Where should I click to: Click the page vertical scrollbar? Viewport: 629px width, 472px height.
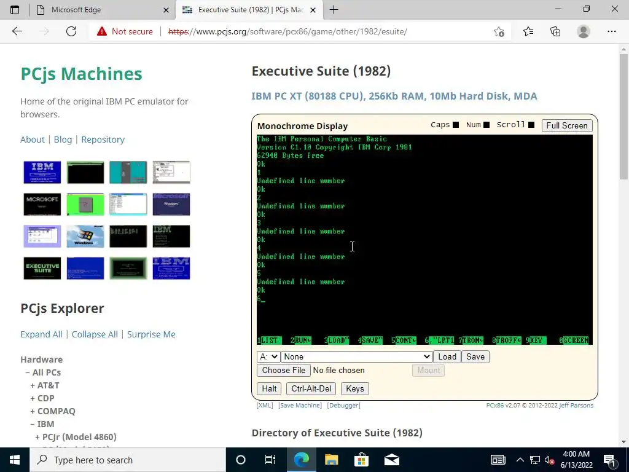tap(623, 117)
